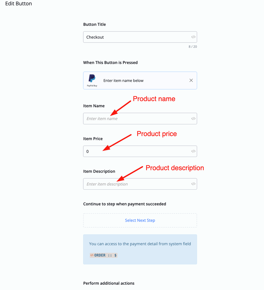
Task: Focus the Enter item description input
Action: click(x=137, y=184)
